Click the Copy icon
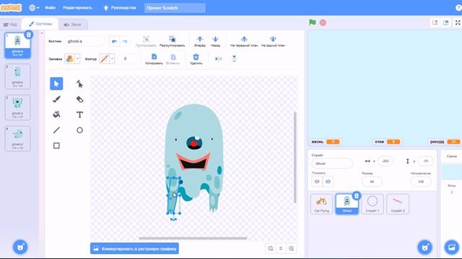 [154, 57]
